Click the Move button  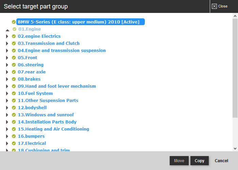[x=179, y=160]
